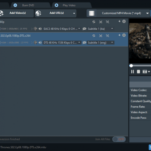Viewport: 151px width, 151px height.
Task: Remove the first video using its X icon
Action: pos(124,21)
